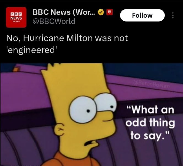Click the Follow button
This screenshot has width=183, height=166.
(142, 15)
